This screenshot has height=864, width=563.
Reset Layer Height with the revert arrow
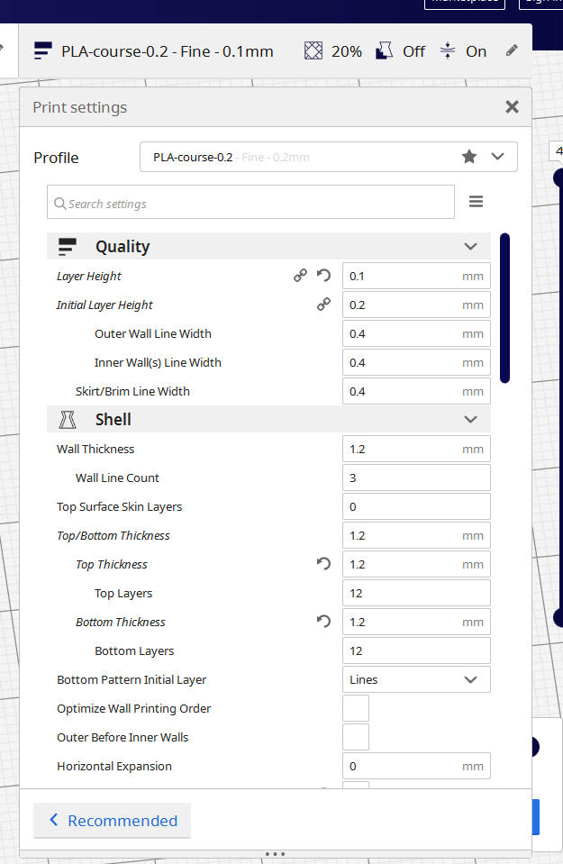pyautogui.click(x=324, y=276)
